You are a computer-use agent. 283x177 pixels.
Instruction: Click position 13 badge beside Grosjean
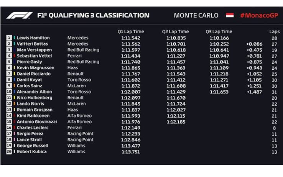[9, 110]
